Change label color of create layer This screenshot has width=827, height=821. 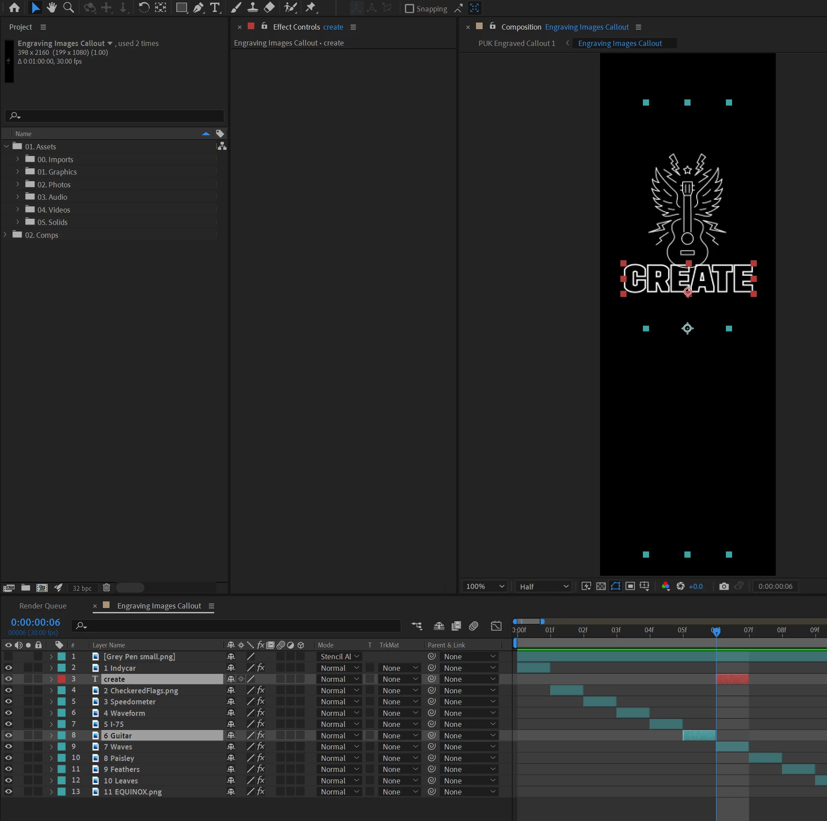(61, 679)
